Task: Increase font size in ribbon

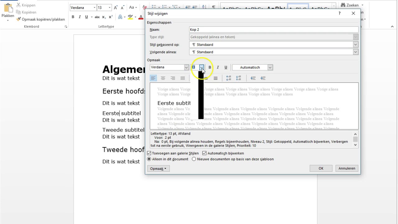Action: (116, 7)
